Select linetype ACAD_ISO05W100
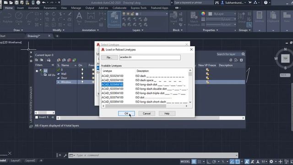The width and height of the screenshot is (293, 165). pos(112,89)
